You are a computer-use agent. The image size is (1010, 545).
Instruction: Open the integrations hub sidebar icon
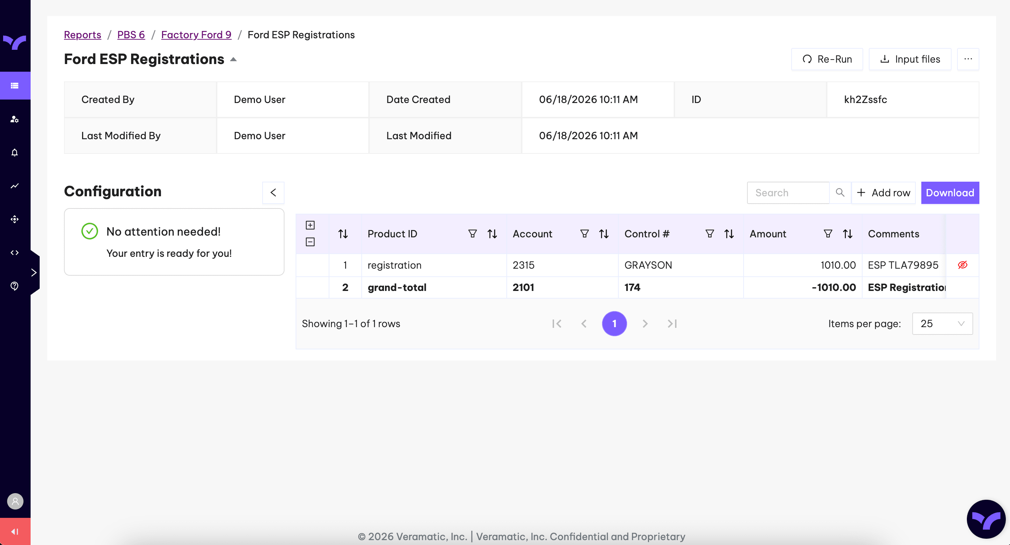click(15, 219)
